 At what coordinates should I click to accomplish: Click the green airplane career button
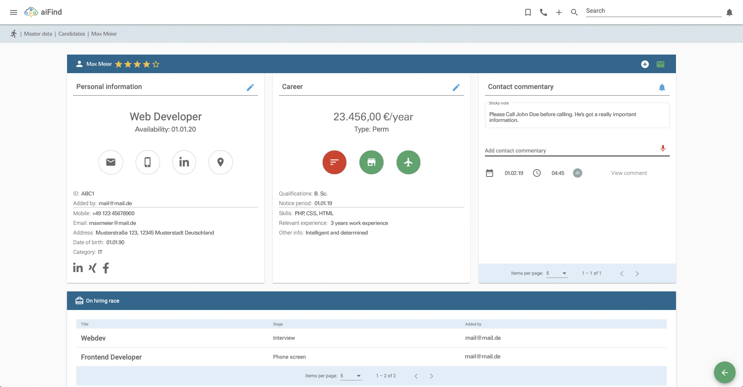pos(408,162)
